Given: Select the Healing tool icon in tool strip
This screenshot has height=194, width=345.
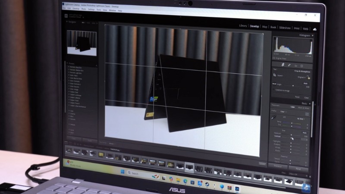Looking at the screenshot, I should point(289,65).
